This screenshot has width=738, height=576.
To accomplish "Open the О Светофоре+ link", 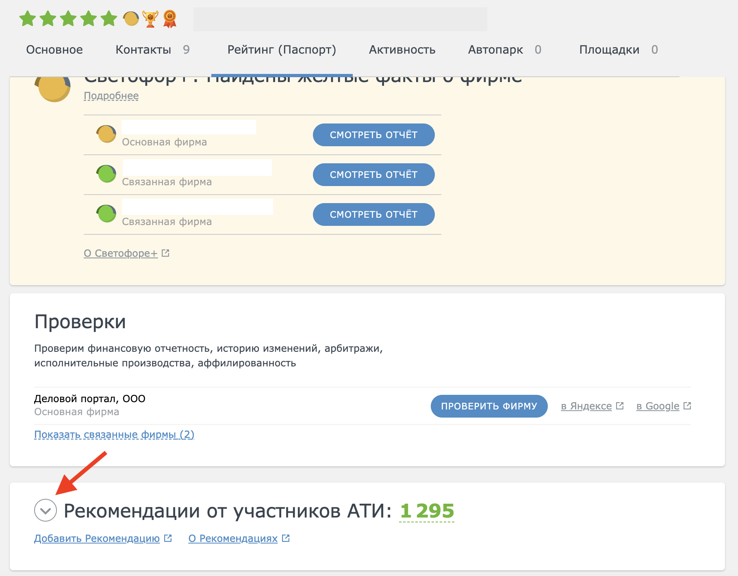I will (x=121, y=253).
